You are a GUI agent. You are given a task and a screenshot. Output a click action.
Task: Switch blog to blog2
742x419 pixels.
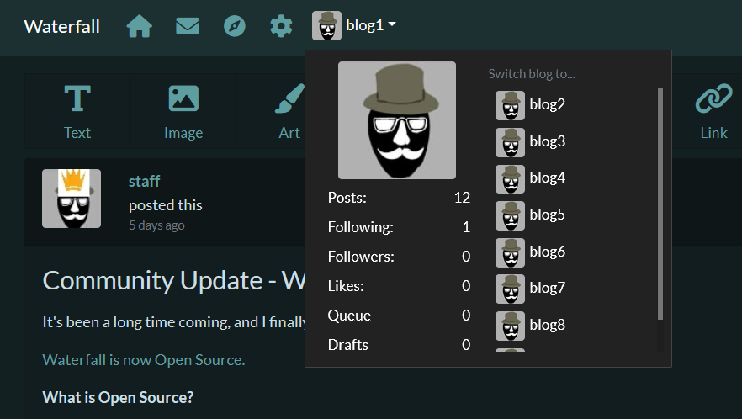click(531, 105)
